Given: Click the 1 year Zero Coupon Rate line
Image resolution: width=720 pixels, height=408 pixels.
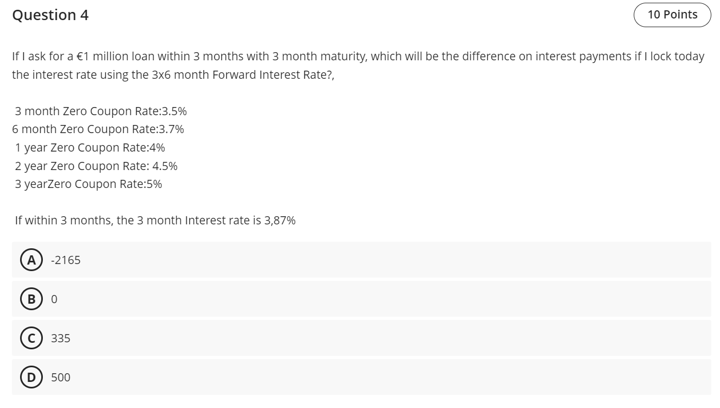Looking at the screenshot, I should pos(90,147).
